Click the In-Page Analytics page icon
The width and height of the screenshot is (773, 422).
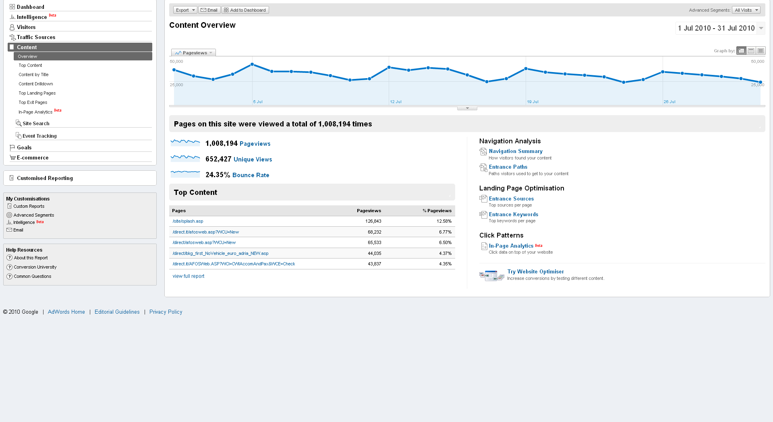coord(484,246)
